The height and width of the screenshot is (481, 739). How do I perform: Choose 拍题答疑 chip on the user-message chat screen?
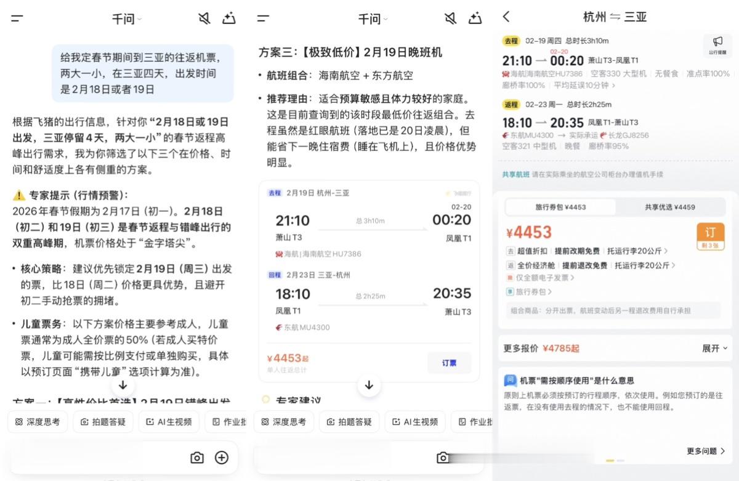point(103,422)
